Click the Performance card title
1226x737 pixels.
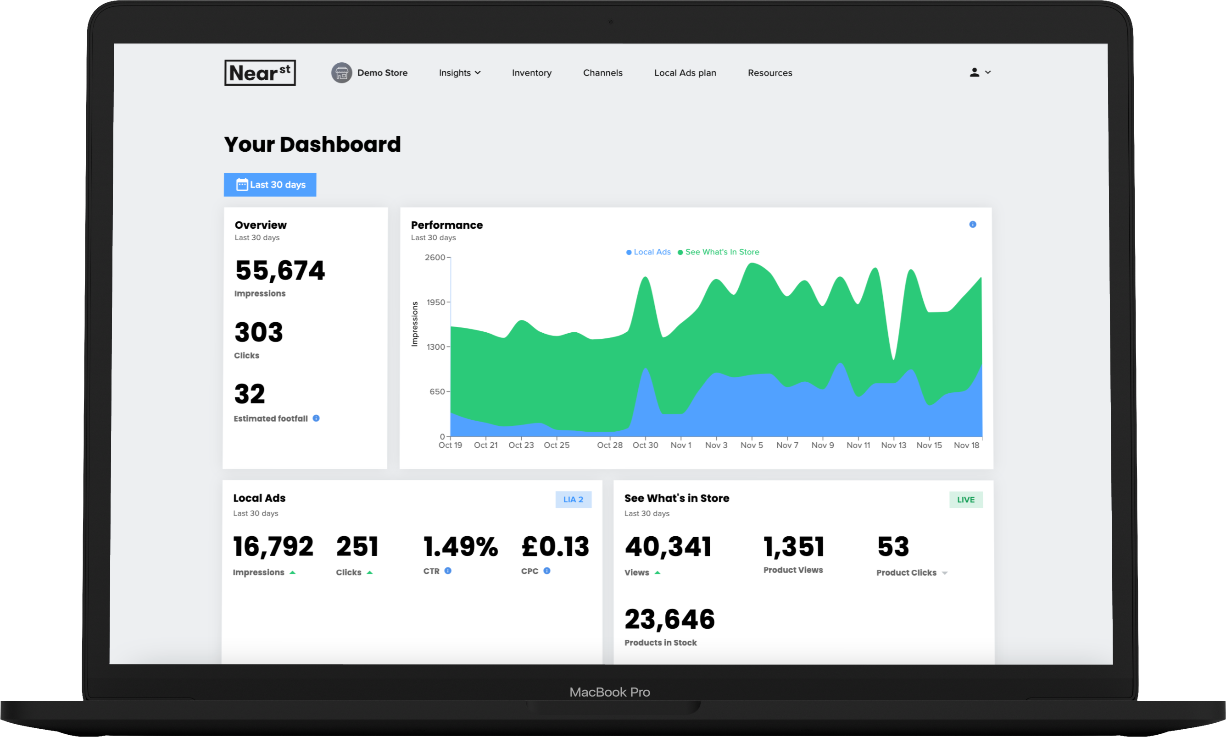point(447,225)
